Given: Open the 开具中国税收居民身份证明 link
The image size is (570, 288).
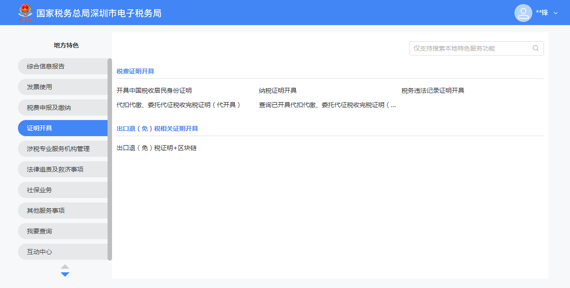Looking at the screenshot, I should point(154,90).
